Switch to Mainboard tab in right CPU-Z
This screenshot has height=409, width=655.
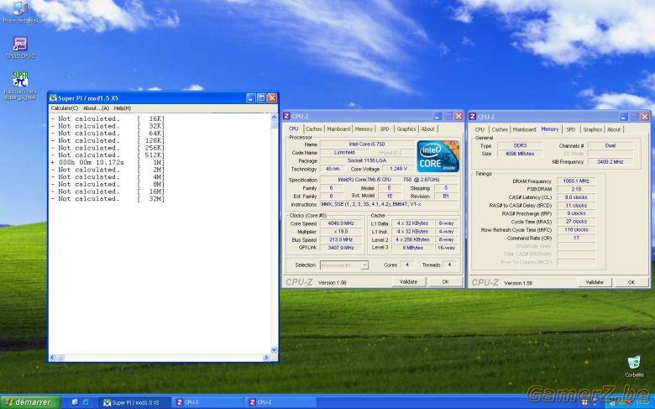point(524,129)
